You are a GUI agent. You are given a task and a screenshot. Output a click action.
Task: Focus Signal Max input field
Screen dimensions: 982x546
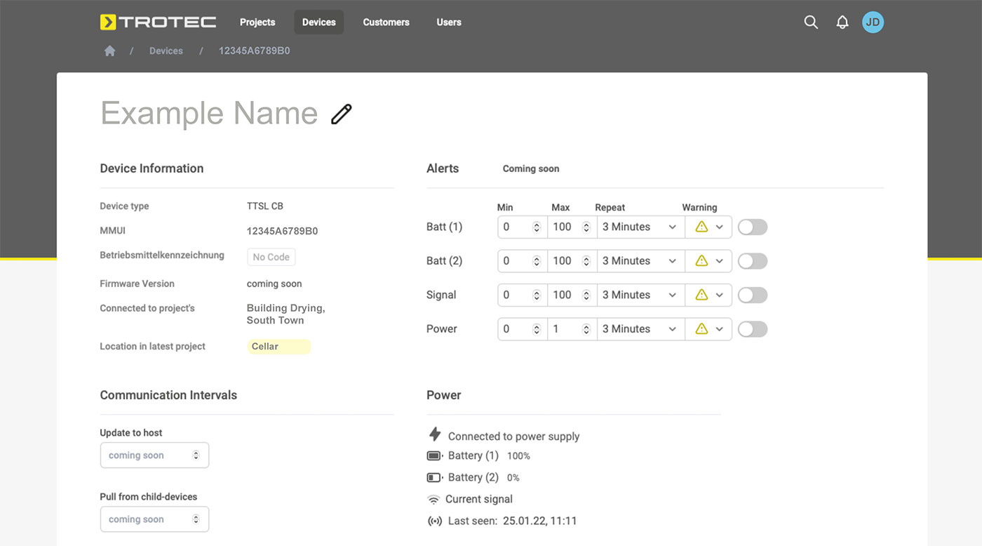coord(572,295)
